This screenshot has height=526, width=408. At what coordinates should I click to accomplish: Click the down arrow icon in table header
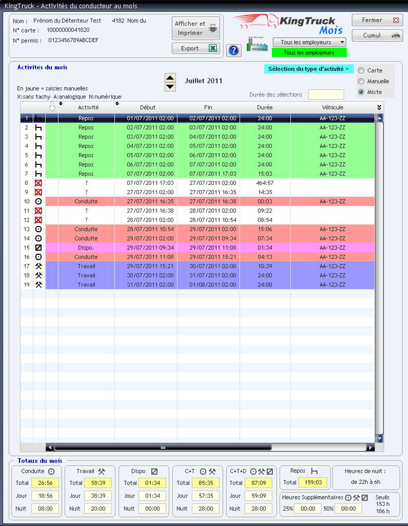click(51, 106)
